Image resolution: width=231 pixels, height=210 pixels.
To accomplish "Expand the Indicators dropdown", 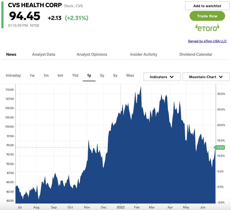I will coord(162,77).
